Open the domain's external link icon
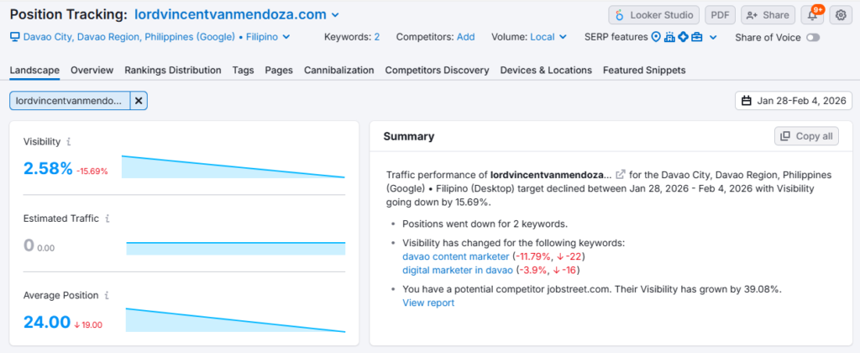The image size is (860, 353). [621, 175]
